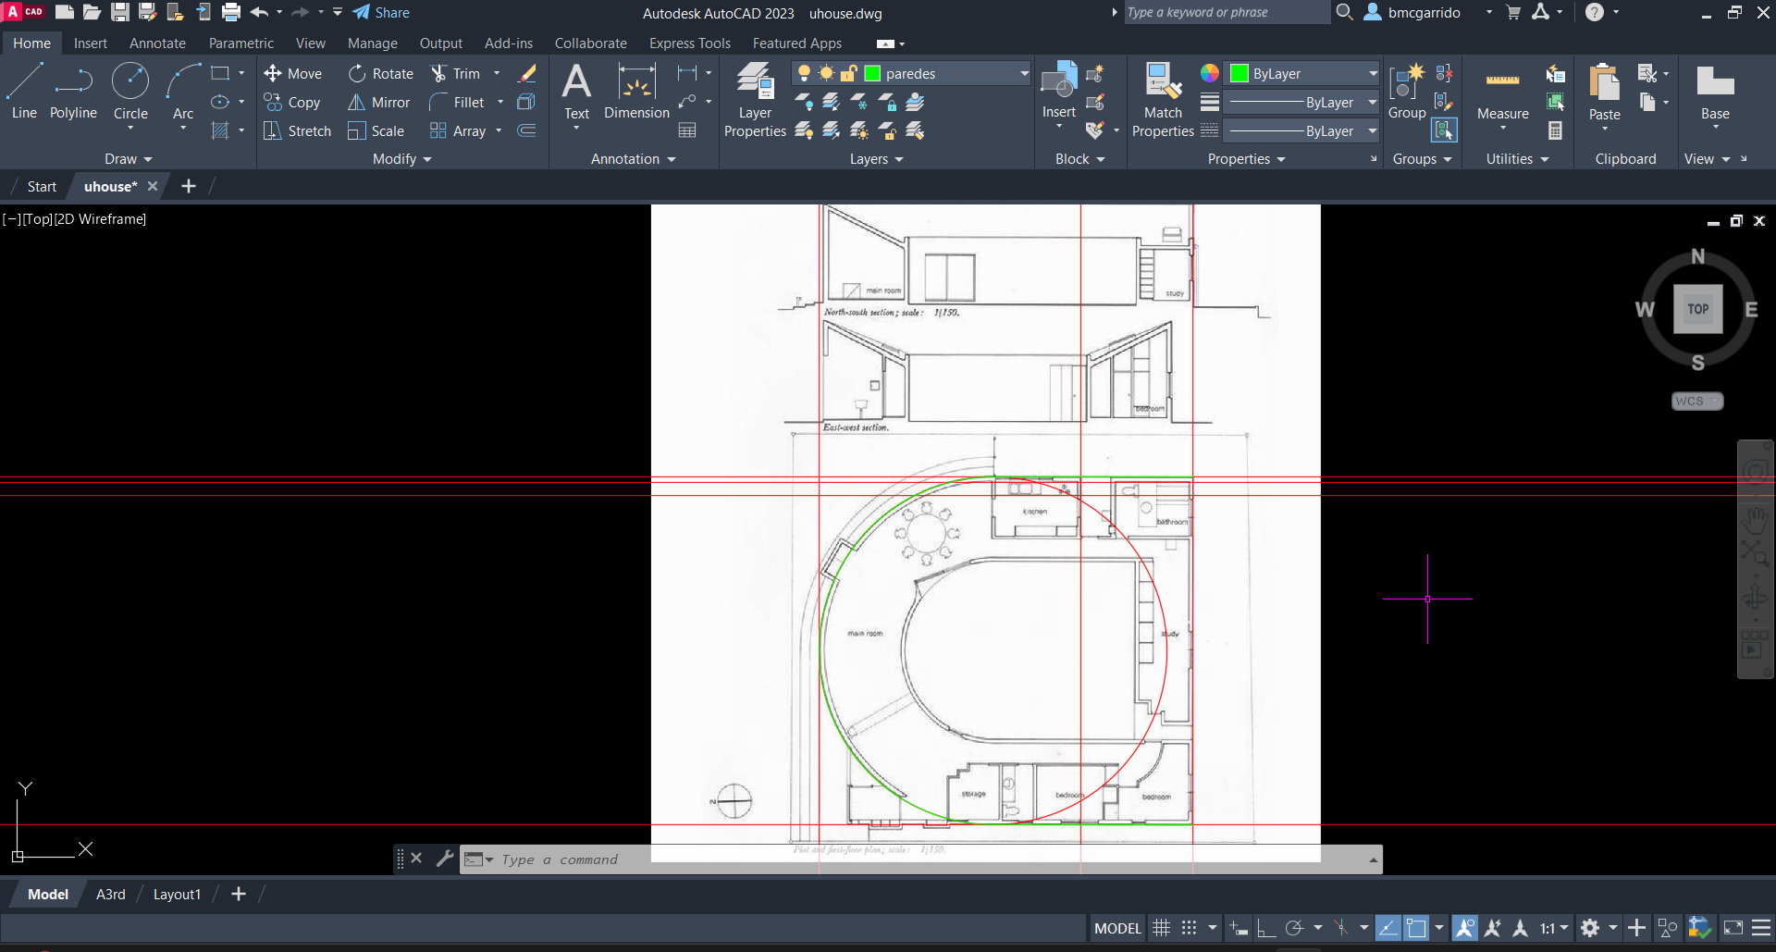Toggle the grid display in status bar

pos(1161,928)
